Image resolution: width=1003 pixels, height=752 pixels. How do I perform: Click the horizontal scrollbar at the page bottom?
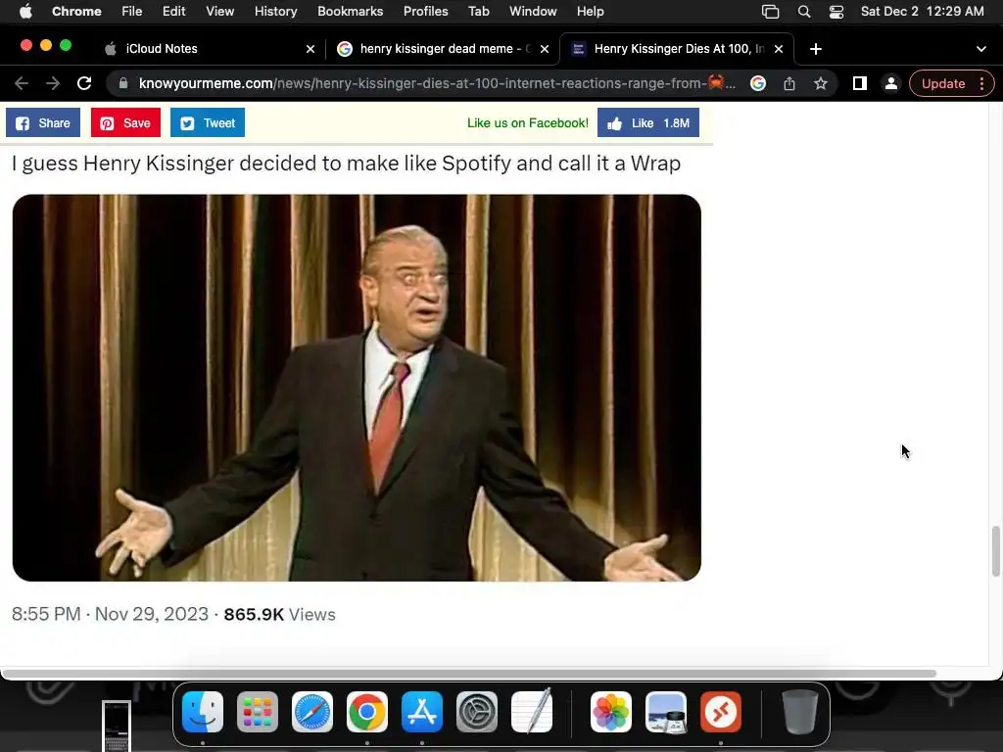pyautogui.click(x=469, y=674)
